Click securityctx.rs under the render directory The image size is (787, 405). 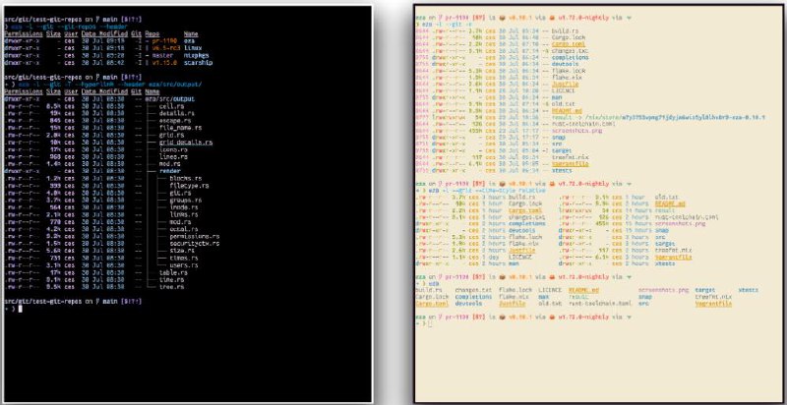pos(194,243)
